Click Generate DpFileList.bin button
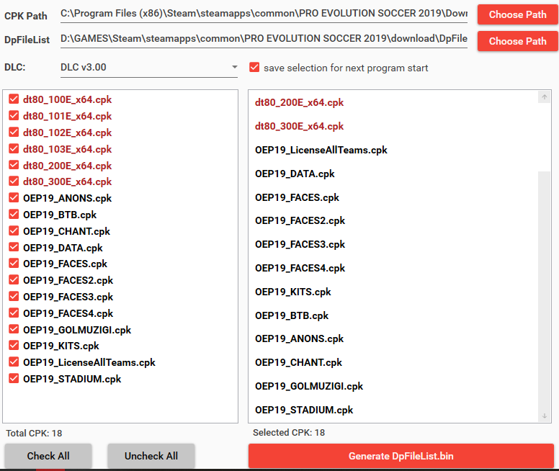 click(x=401, y=456)
